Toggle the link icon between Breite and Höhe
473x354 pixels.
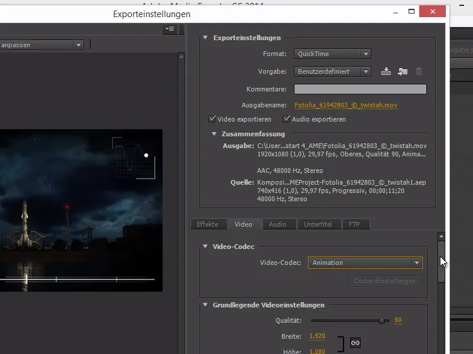click(x=354, y=342)
